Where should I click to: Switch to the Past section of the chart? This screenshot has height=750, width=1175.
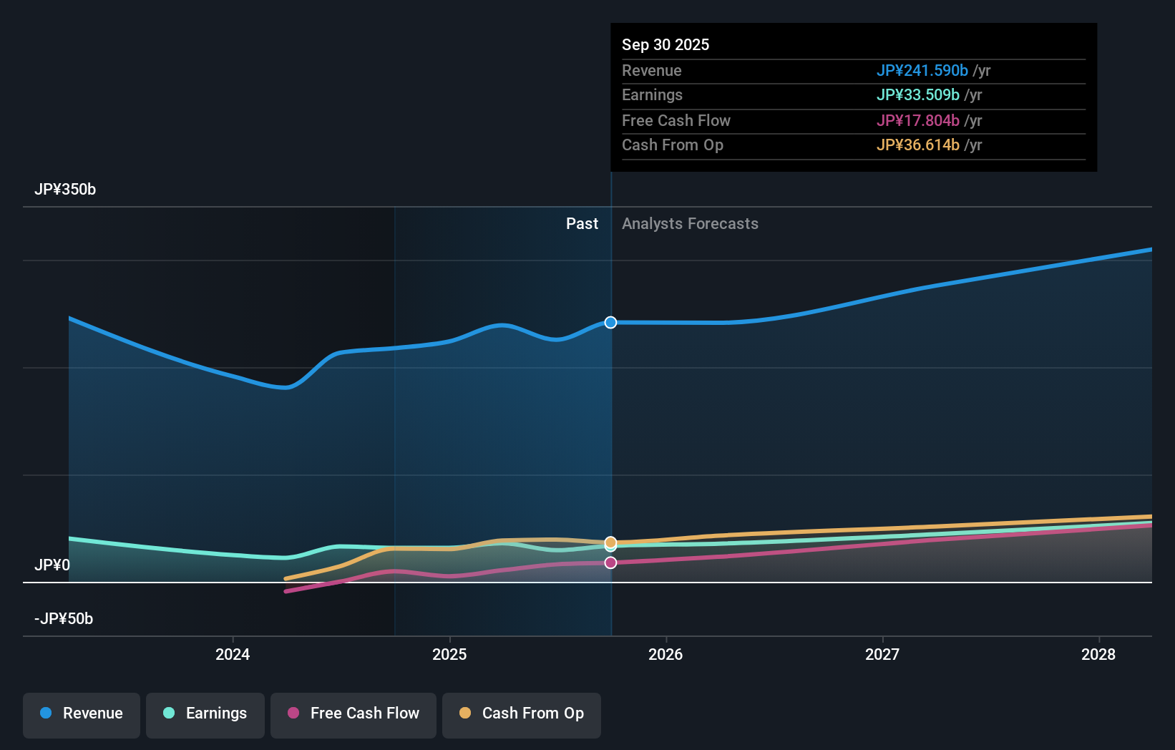tap(582, 223)
